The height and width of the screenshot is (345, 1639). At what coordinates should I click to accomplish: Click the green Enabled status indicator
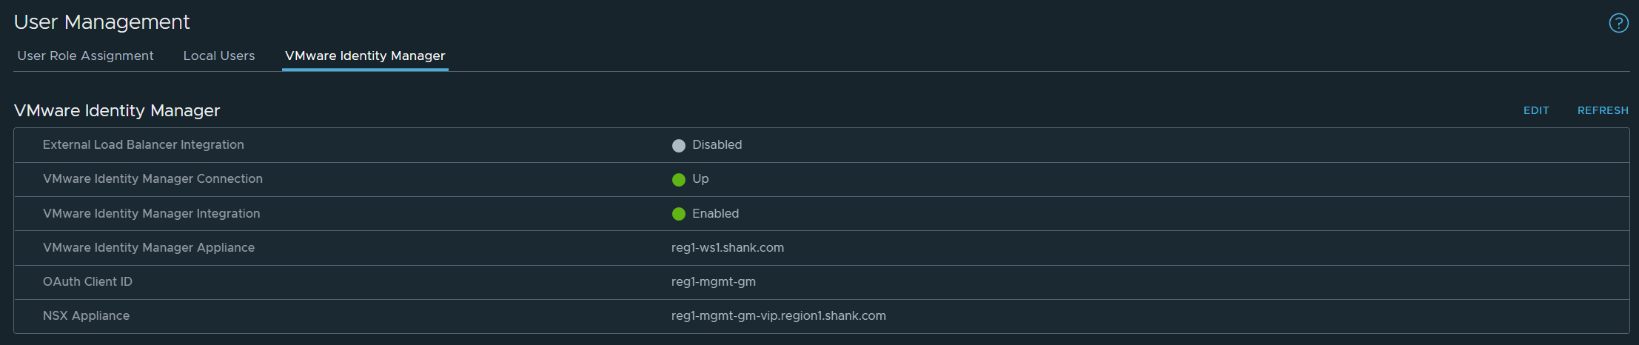pos(678,214)
